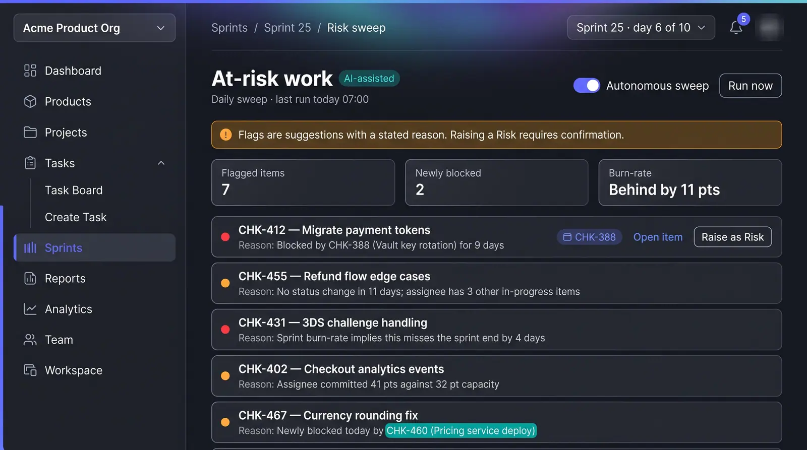Click the Sprints bars icon
Screen dimensions: 807x450
click(x=30, y=247)
